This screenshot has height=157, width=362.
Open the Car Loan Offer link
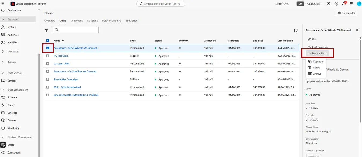61,64
